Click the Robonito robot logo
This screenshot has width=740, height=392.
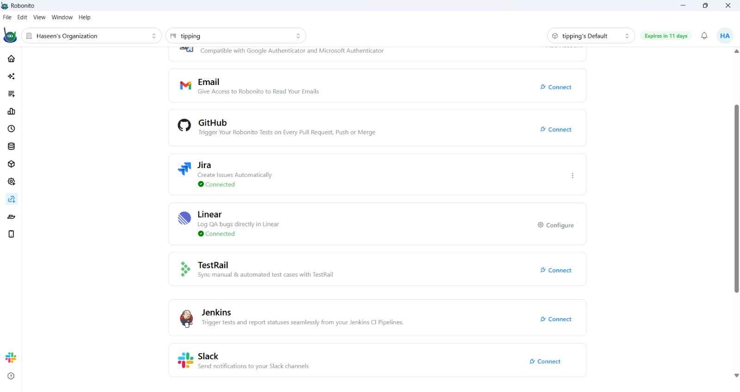click(10, 36)
